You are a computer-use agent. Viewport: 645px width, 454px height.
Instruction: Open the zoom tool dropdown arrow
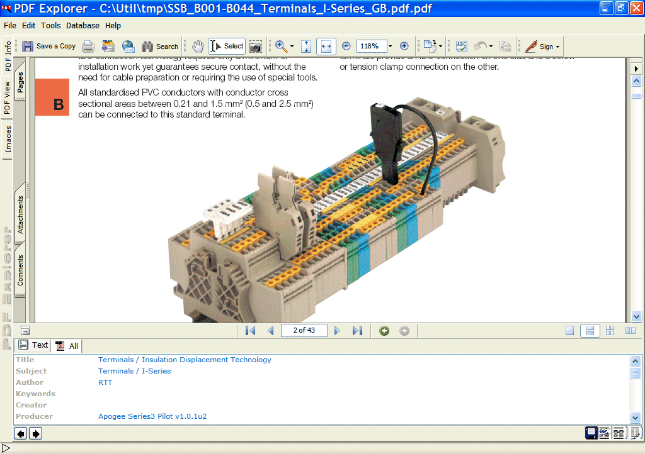[292, 47]
